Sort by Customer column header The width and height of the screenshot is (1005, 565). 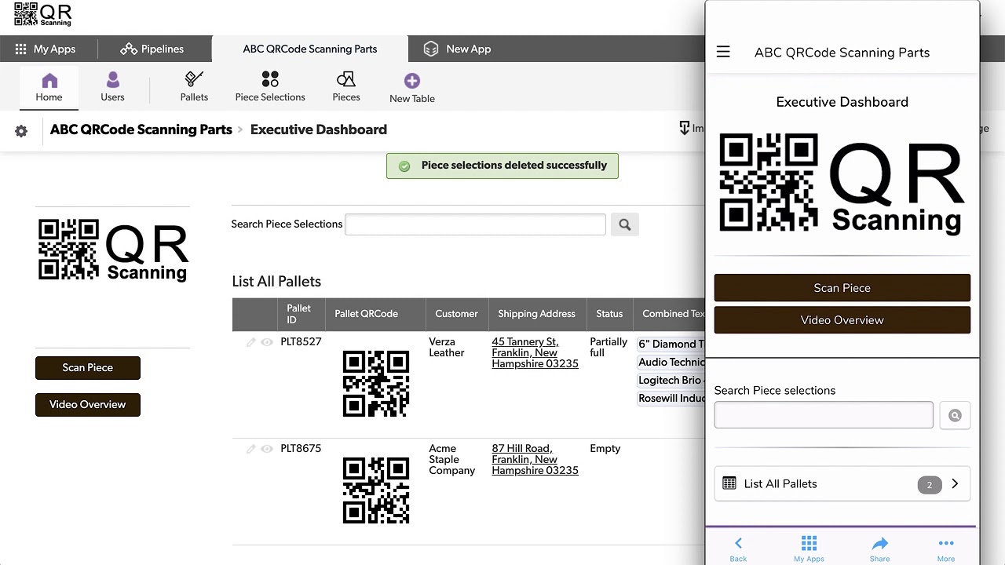(456, 314)
